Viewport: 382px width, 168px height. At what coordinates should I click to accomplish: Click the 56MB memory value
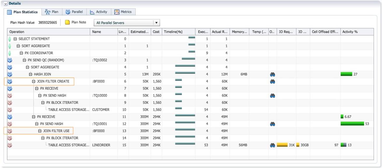click(x=243, y=145)
